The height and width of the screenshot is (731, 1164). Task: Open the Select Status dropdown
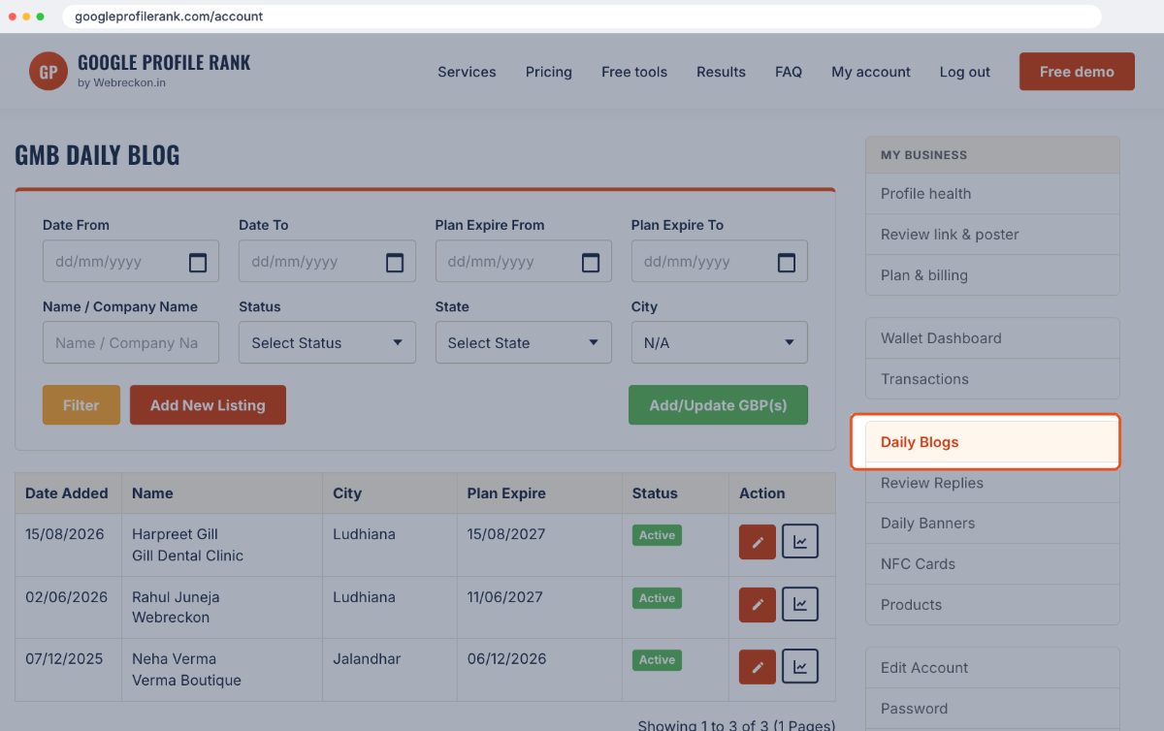pyautogui.click(x=327, y=343)
